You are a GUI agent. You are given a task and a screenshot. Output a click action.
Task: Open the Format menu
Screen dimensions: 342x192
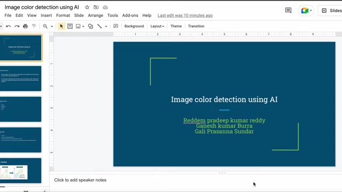pos(63,15)
